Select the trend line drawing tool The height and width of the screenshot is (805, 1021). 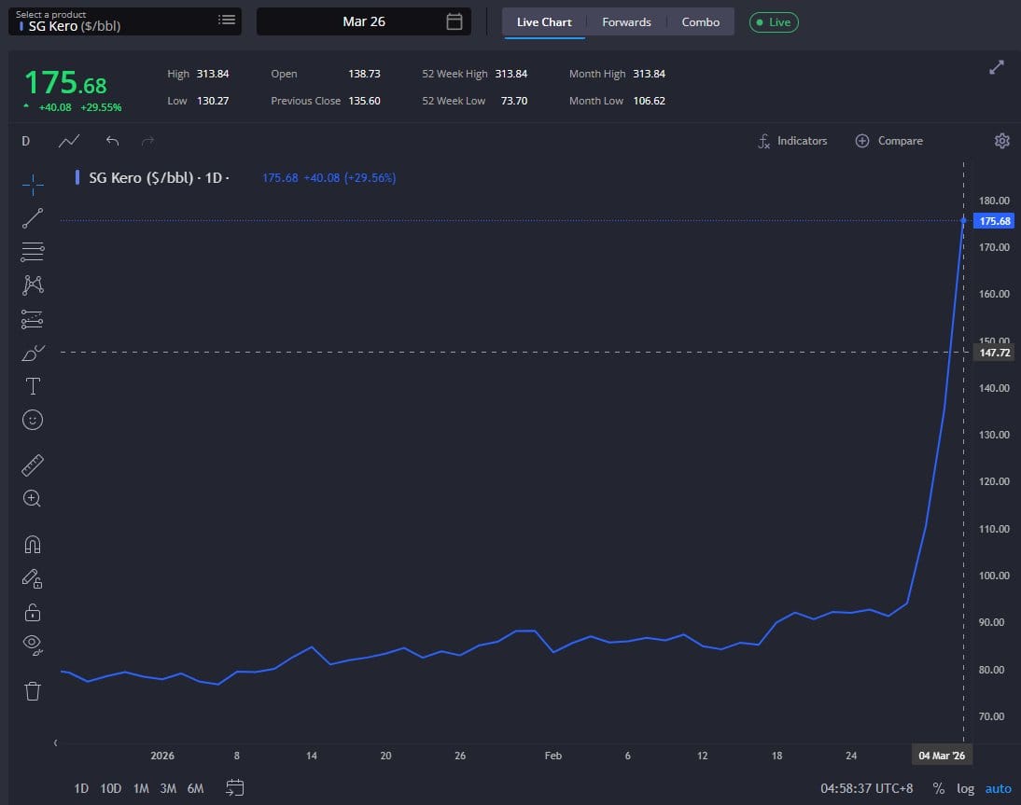[x=33, y=218]
